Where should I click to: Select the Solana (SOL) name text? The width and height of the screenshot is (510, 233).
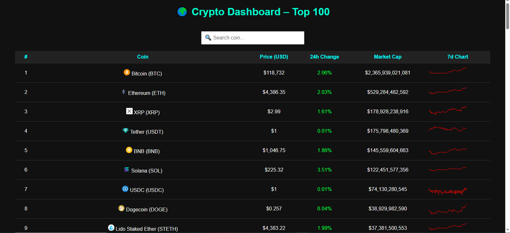(147, 171)
